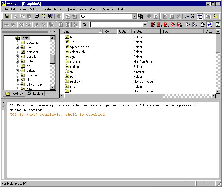This screenshot has height=187, width=222.
Task: Open the C:\ path dropdown
Action: tap(134, 17)
